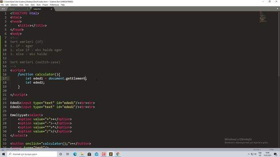Click 'let eded2;' on line 18

click(35, 82)
